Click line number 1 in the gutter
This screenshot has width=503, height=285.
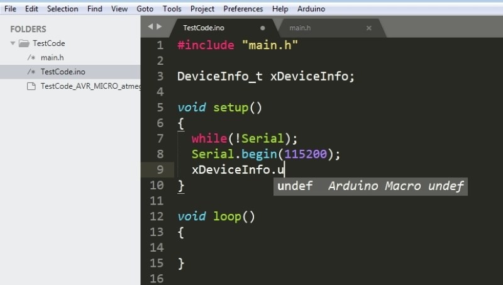pos(160,45)
